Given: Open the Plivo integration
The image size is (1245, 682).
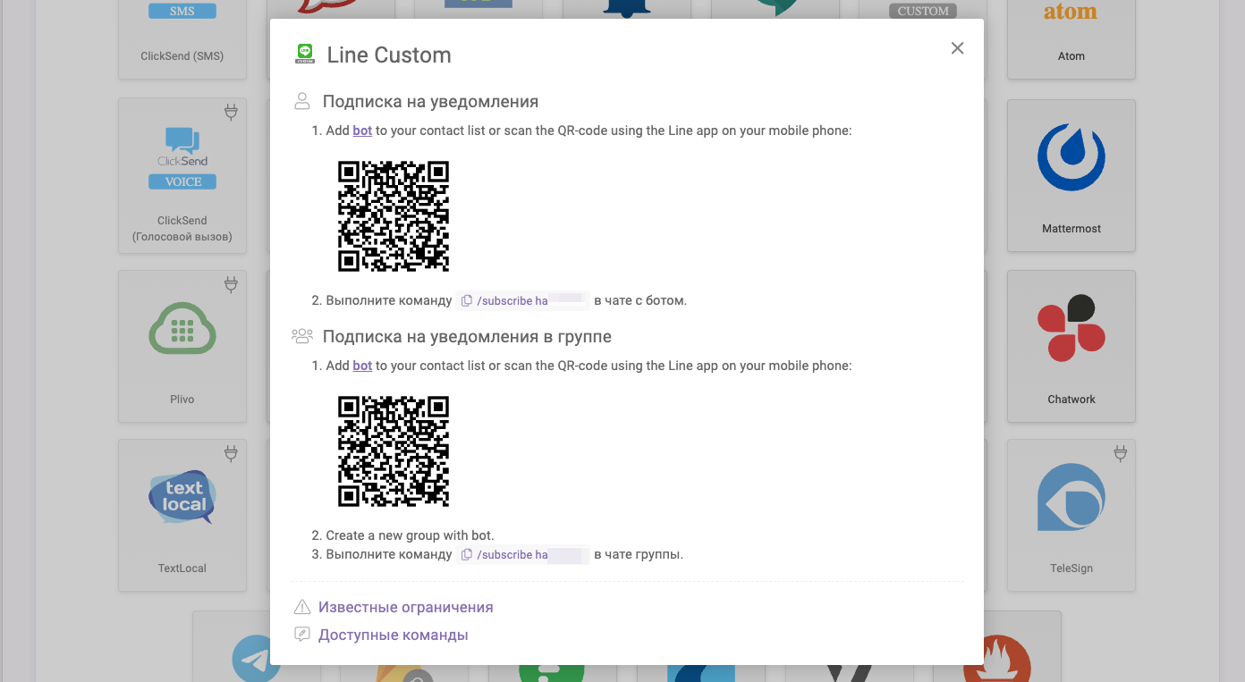Looking at the screenshot, I should tap(182, 346).
